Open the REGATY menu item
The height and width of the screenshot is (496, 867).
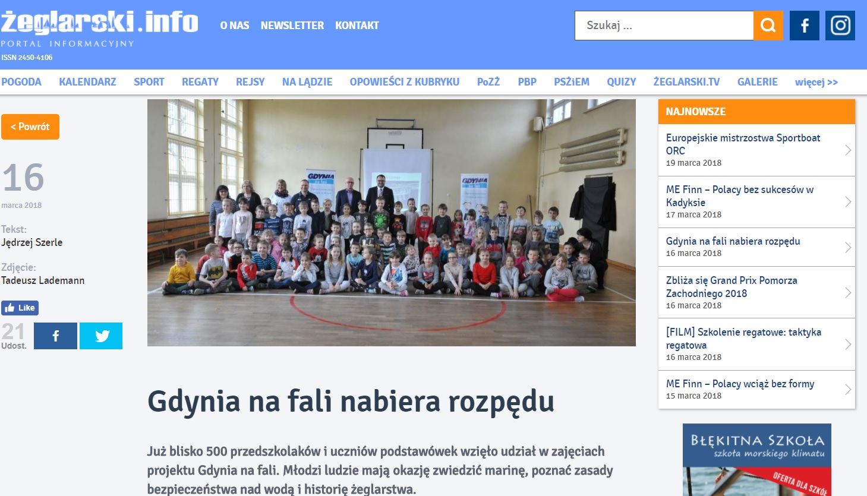click(x=200, y=82)
